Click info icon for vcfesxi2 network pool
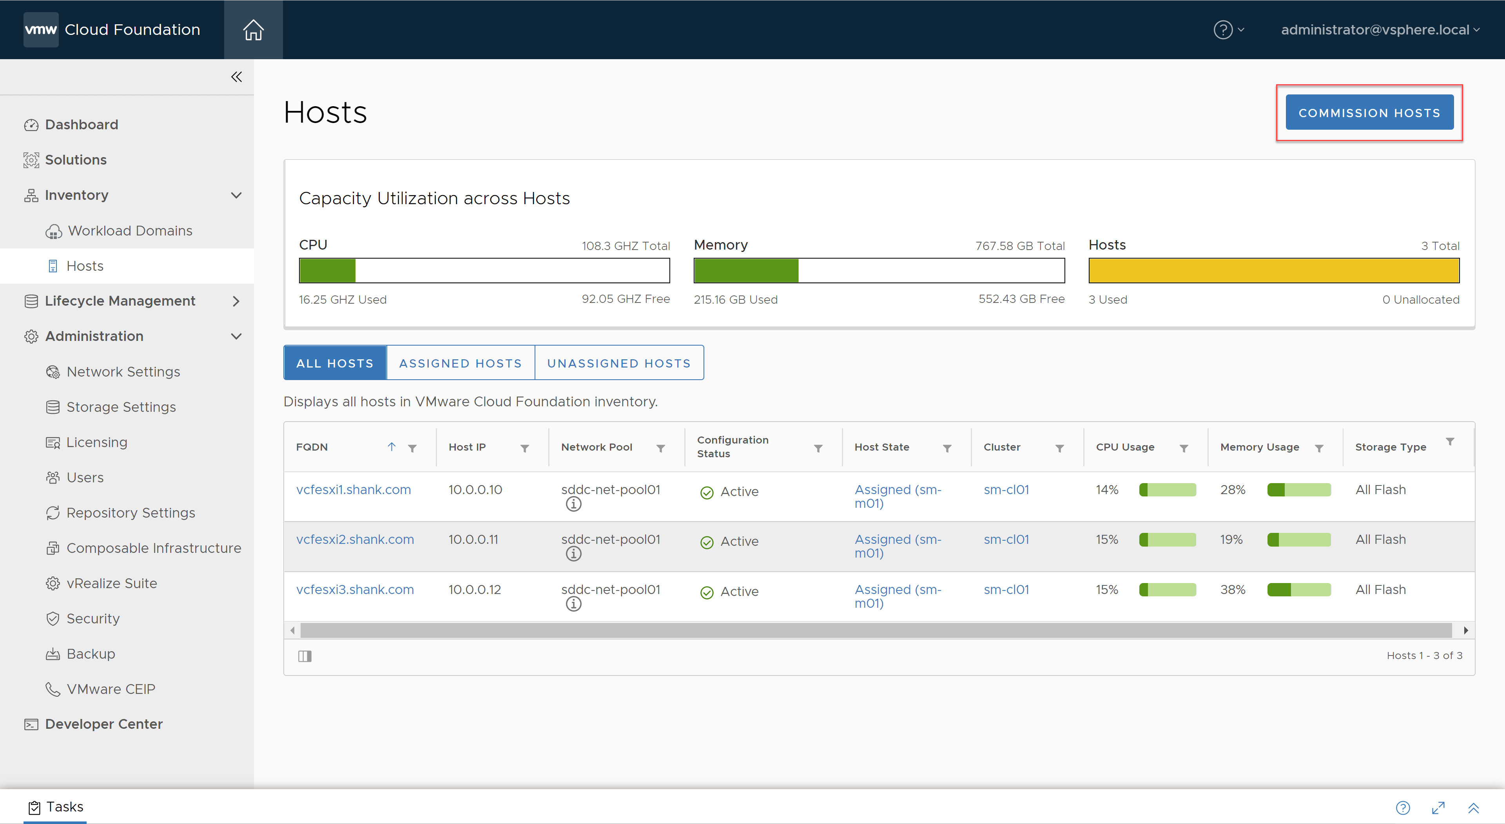Image resolution: width=1505 pixels, height=824 pixels. pyautogui.click(x=573, y=554)
